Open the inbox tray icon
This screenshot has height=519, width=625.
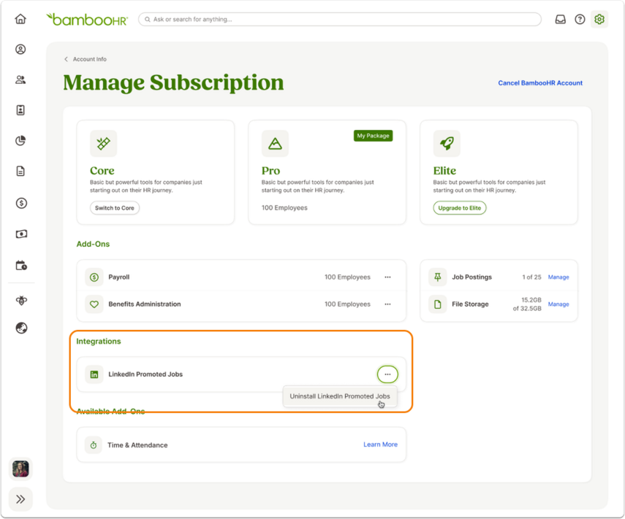coord(561,19)
